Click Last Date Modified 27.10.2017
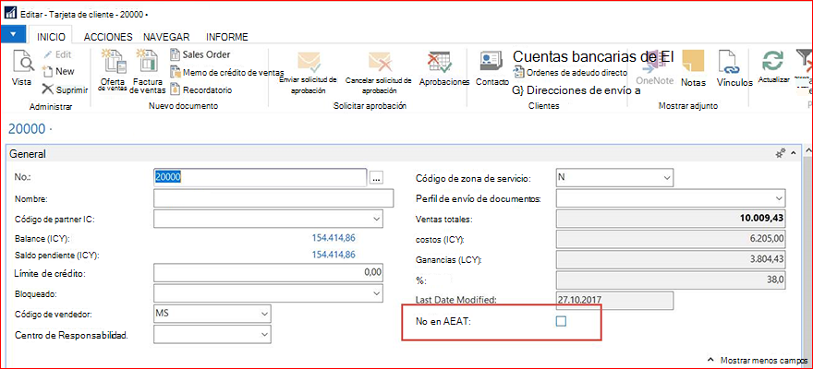The height and width of the screenshot is (369, 813). point(614,300)
